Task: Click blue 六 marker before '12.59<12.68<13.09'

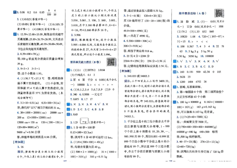Action: [x=15, y=34]
